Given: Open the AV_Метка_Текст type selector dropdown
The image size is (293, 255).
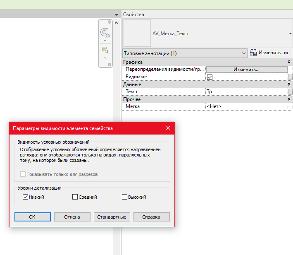Looking at the screenshot, I should [290, 34].
